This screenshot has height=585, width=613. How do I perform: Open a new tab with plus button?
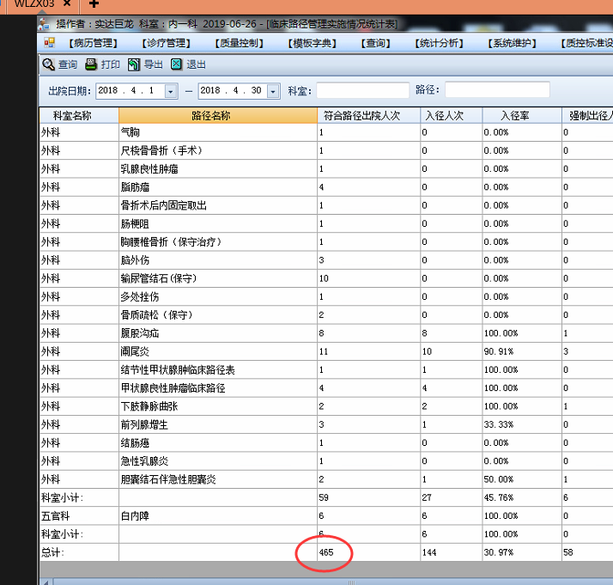(94, 4)
